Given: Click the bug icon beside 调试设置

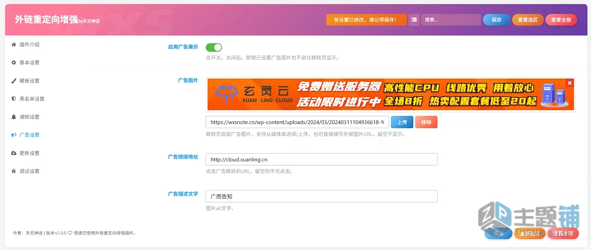Looking at the screenshot, I should [x=14, y=171].
